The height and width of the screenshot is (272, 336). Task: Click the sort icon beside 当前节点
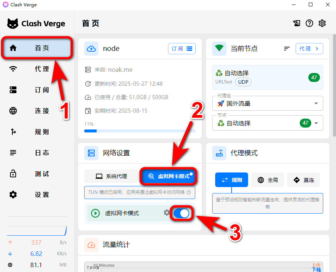pos(287,49)
